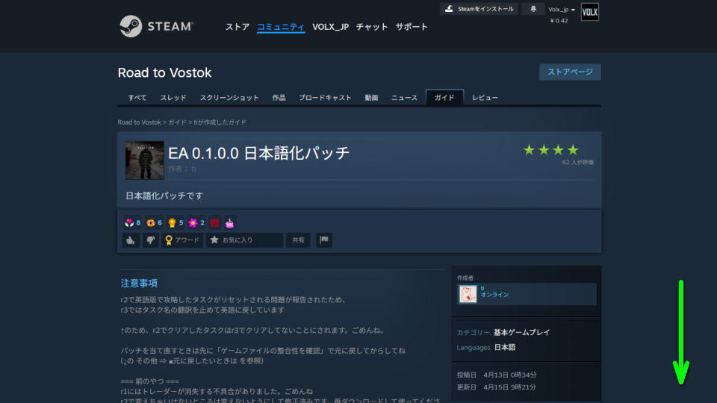
Task: Click the pink teacup award icon
Action: [230, 222]
